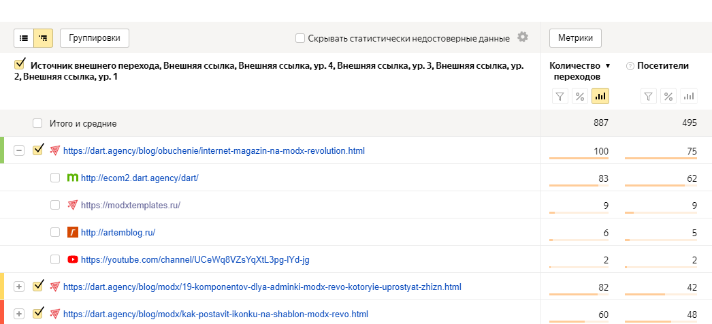Check the modxtemplates.ru row checkbox
The image size is (712, 324).
tap(55, 205)
